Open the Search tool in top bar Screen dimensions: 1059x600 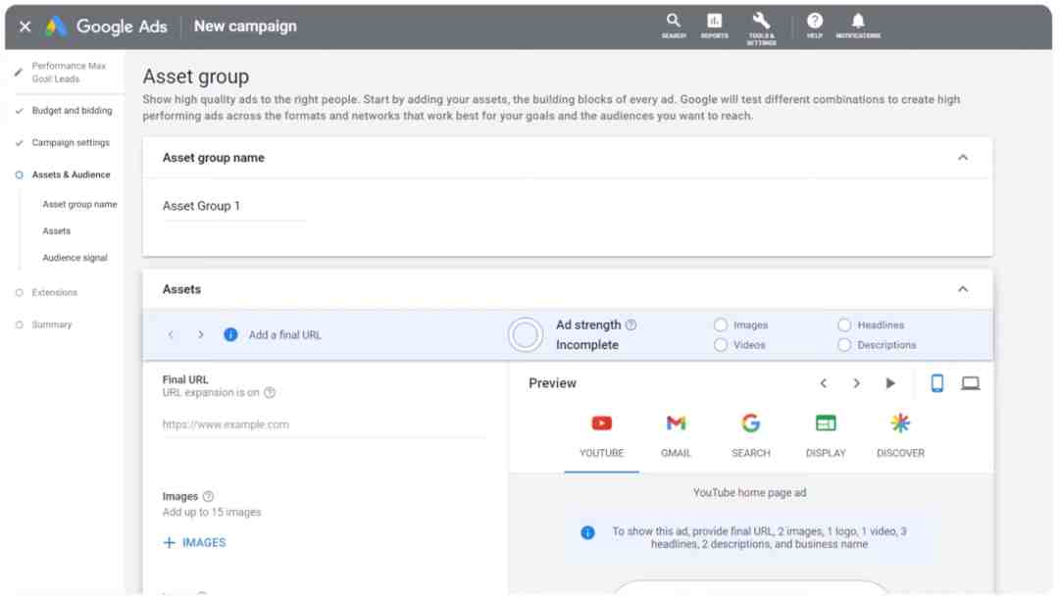coord(674,25)
